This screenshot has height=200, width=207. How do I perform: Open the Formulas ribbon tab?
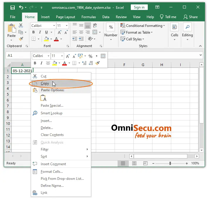(x=89, y=17)
